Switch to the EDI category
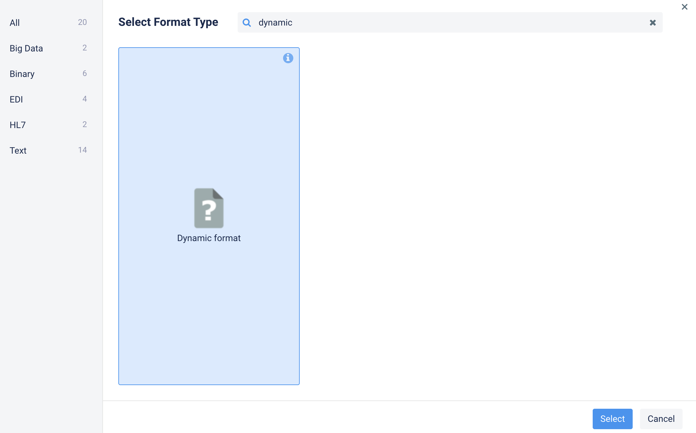 coord(48,99)
